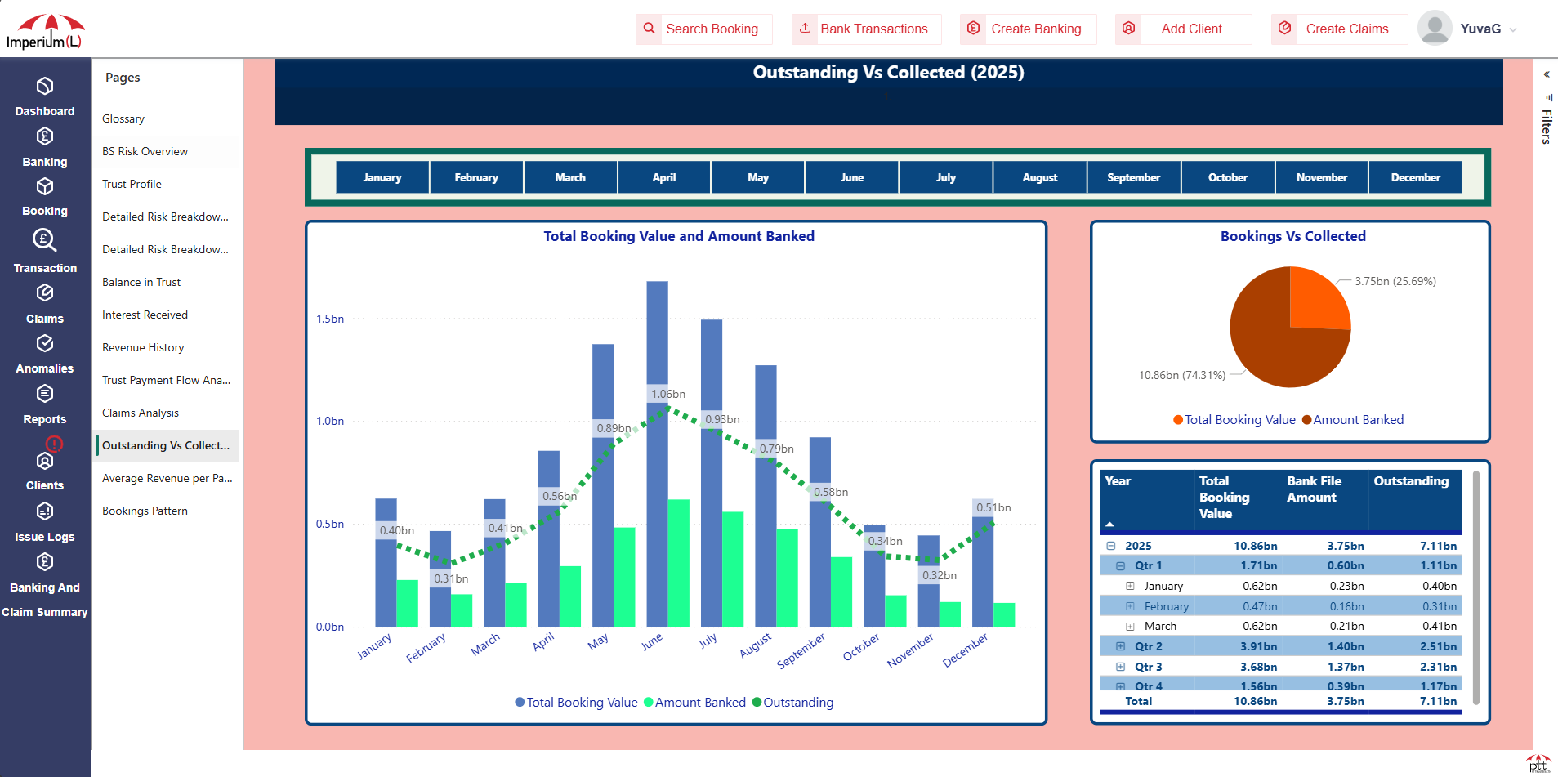Open the Reports icon in the sidebar
This screenshot has width=1558, height=777.
click(45, 394)
